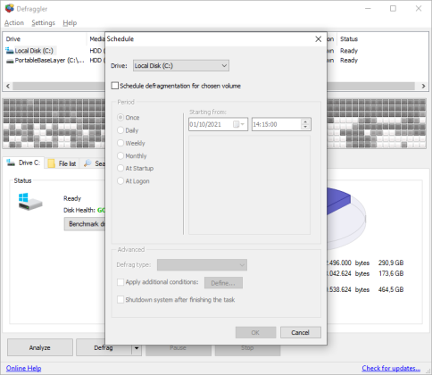Viewport: 432px width, 375px height.
Task: Click the Starting from date field
Action: [218, 124]
